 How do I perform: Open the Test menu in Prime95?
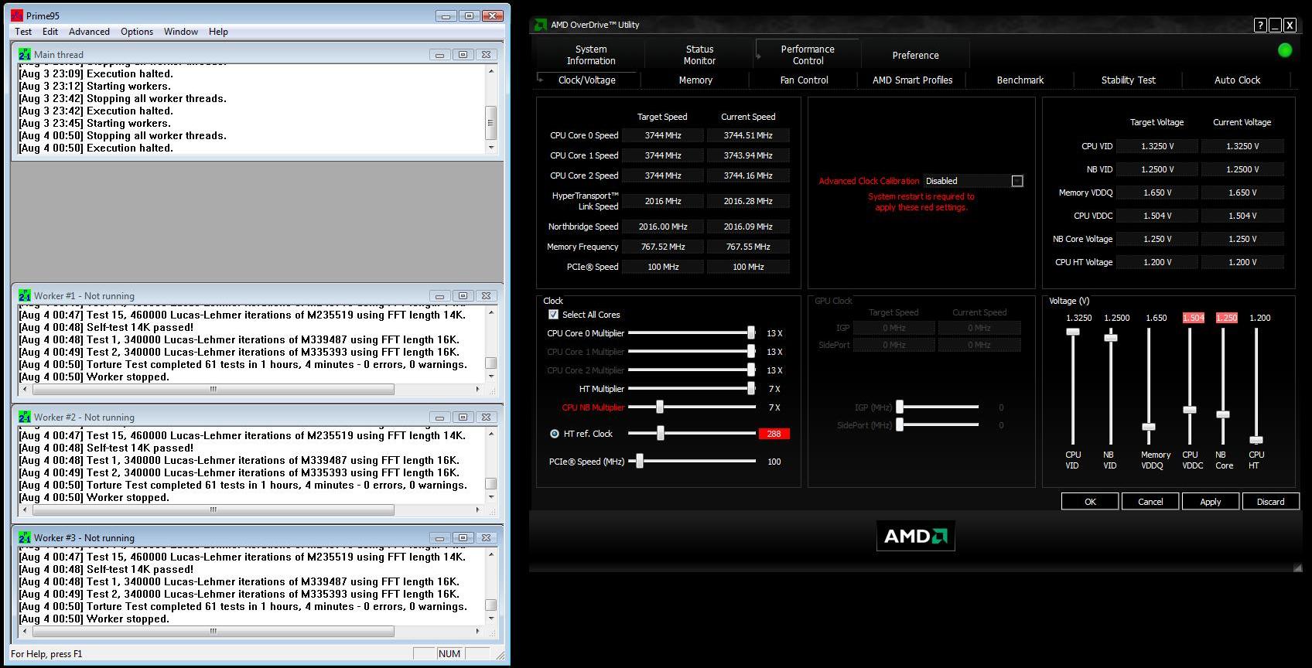click(x=23, y=32)
